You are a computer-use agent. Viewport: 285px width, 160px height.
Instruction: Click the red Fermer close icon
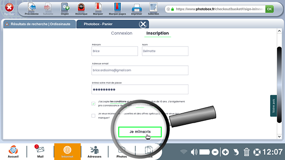pos(9,7)
